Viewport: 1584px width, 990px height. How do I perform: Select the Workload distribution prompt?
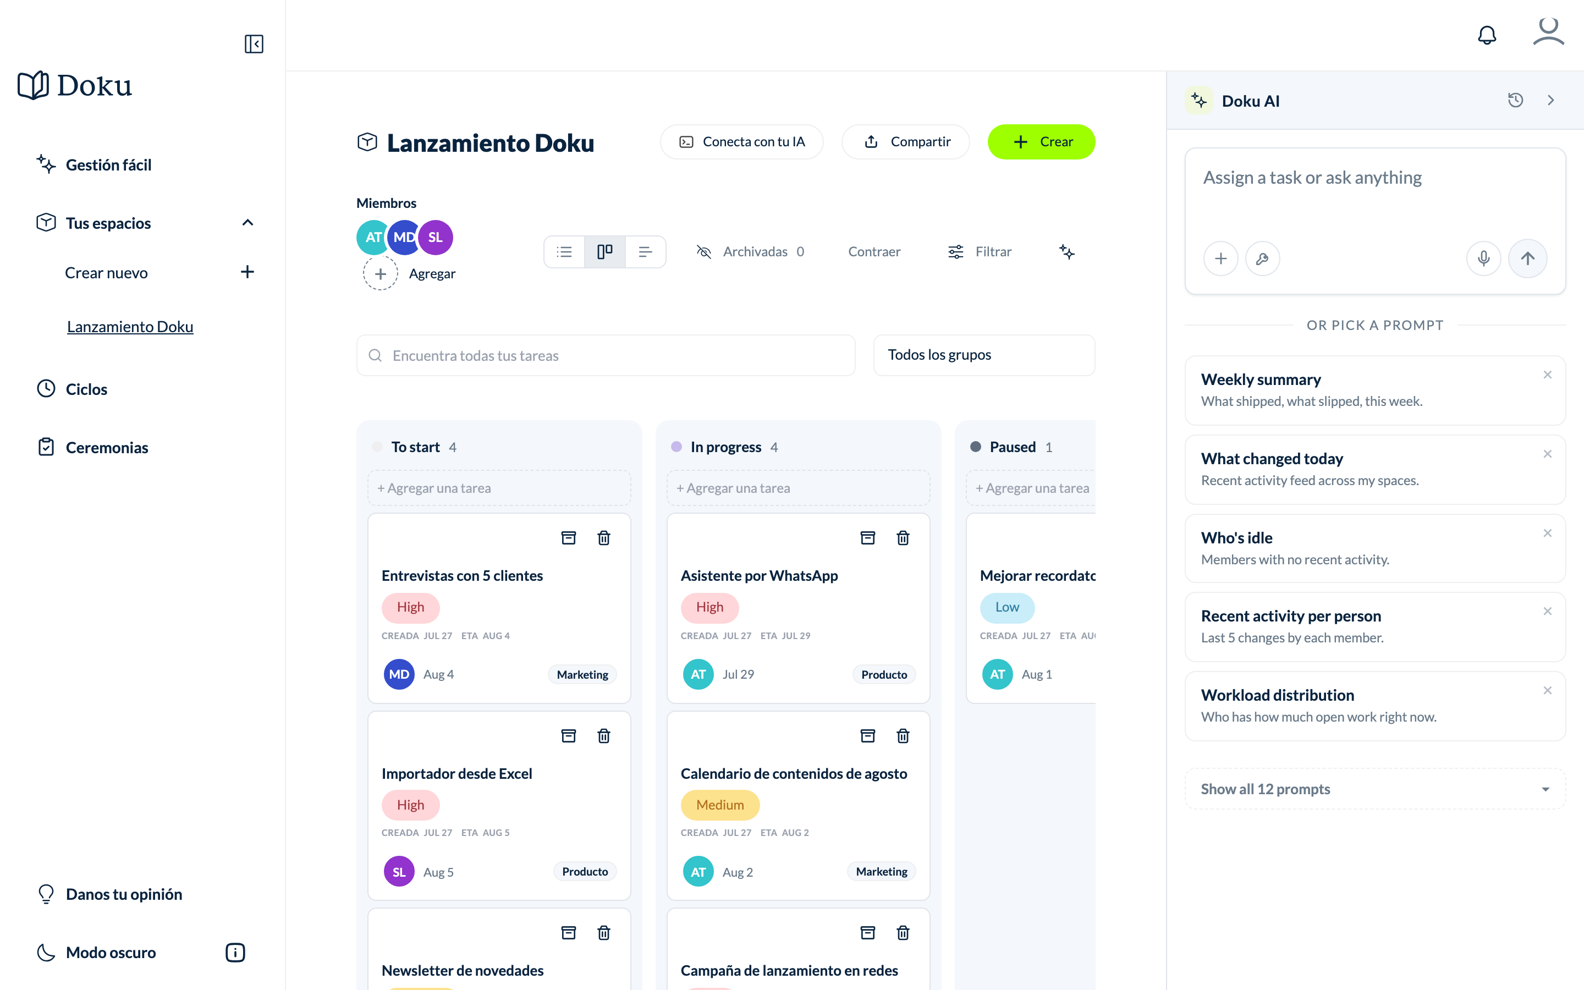click(1375, 706)
